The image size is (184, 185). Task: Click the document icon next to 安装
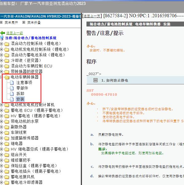pos(12,99)
